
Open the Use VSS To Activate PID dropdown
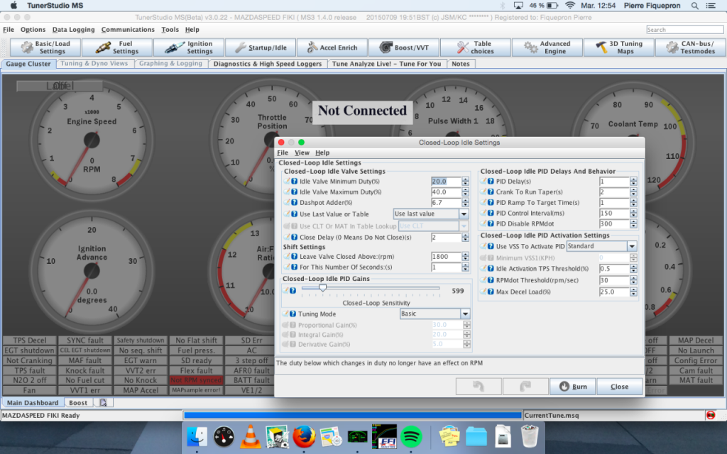pyautogui.click(x=632, y=246)
